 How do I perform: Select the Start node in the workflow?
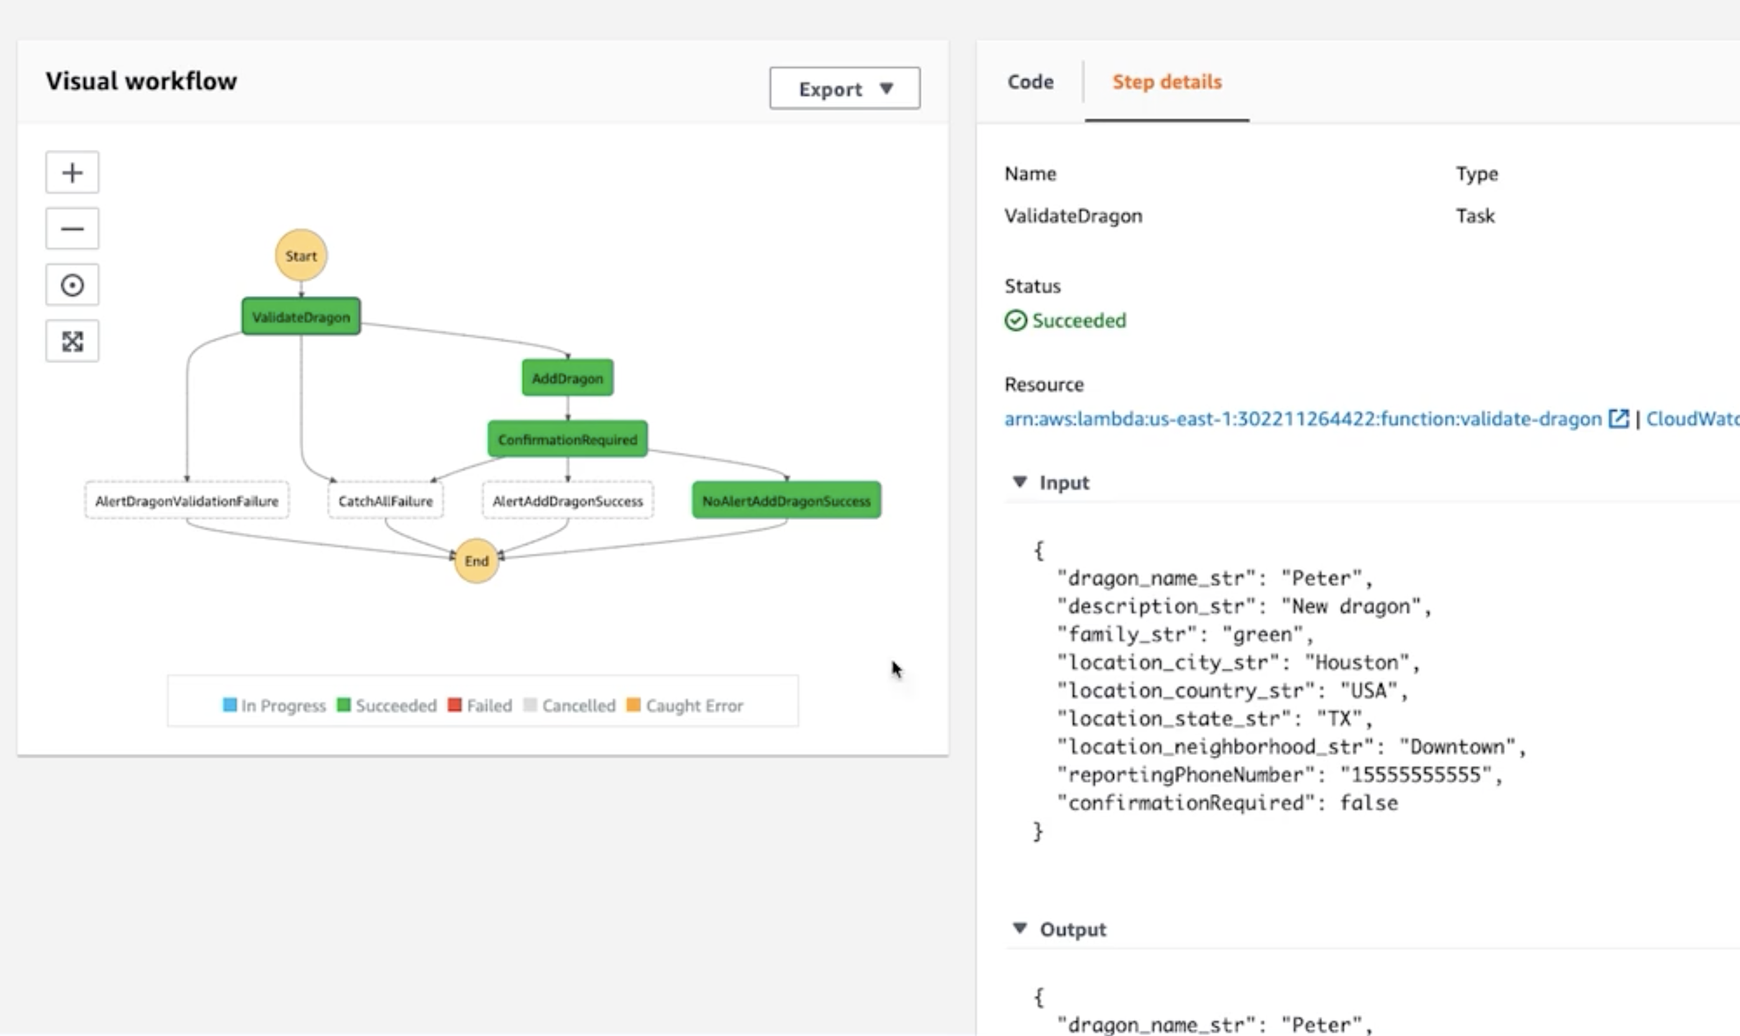coord(300,256)
